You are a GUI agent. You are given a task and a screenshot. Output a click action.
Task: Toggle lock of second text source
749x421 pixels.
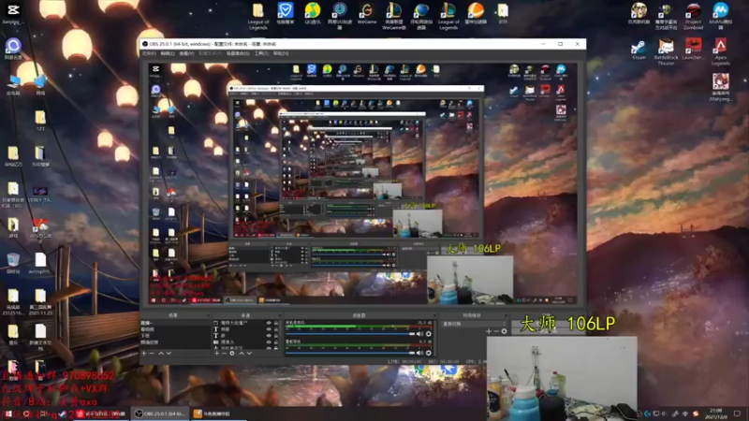[275, 336]
